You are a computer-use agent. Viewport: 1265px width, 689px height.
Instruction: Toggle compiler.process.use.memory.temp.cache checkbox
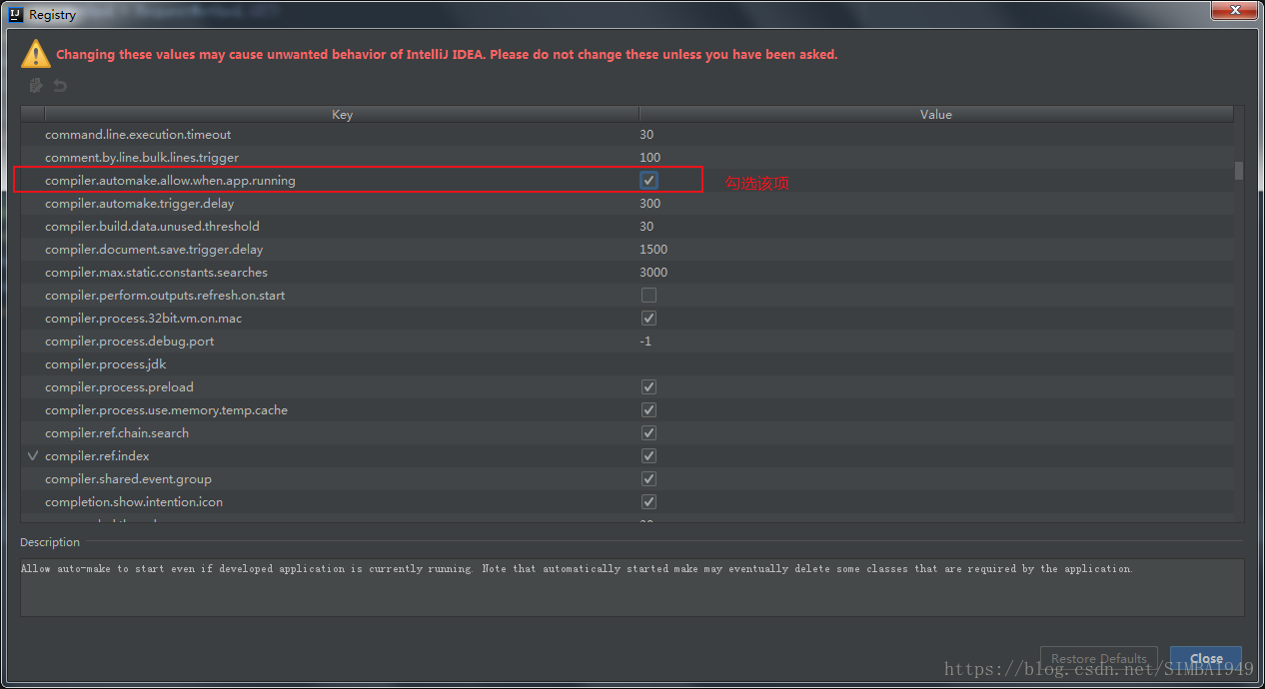pos(648,409)
